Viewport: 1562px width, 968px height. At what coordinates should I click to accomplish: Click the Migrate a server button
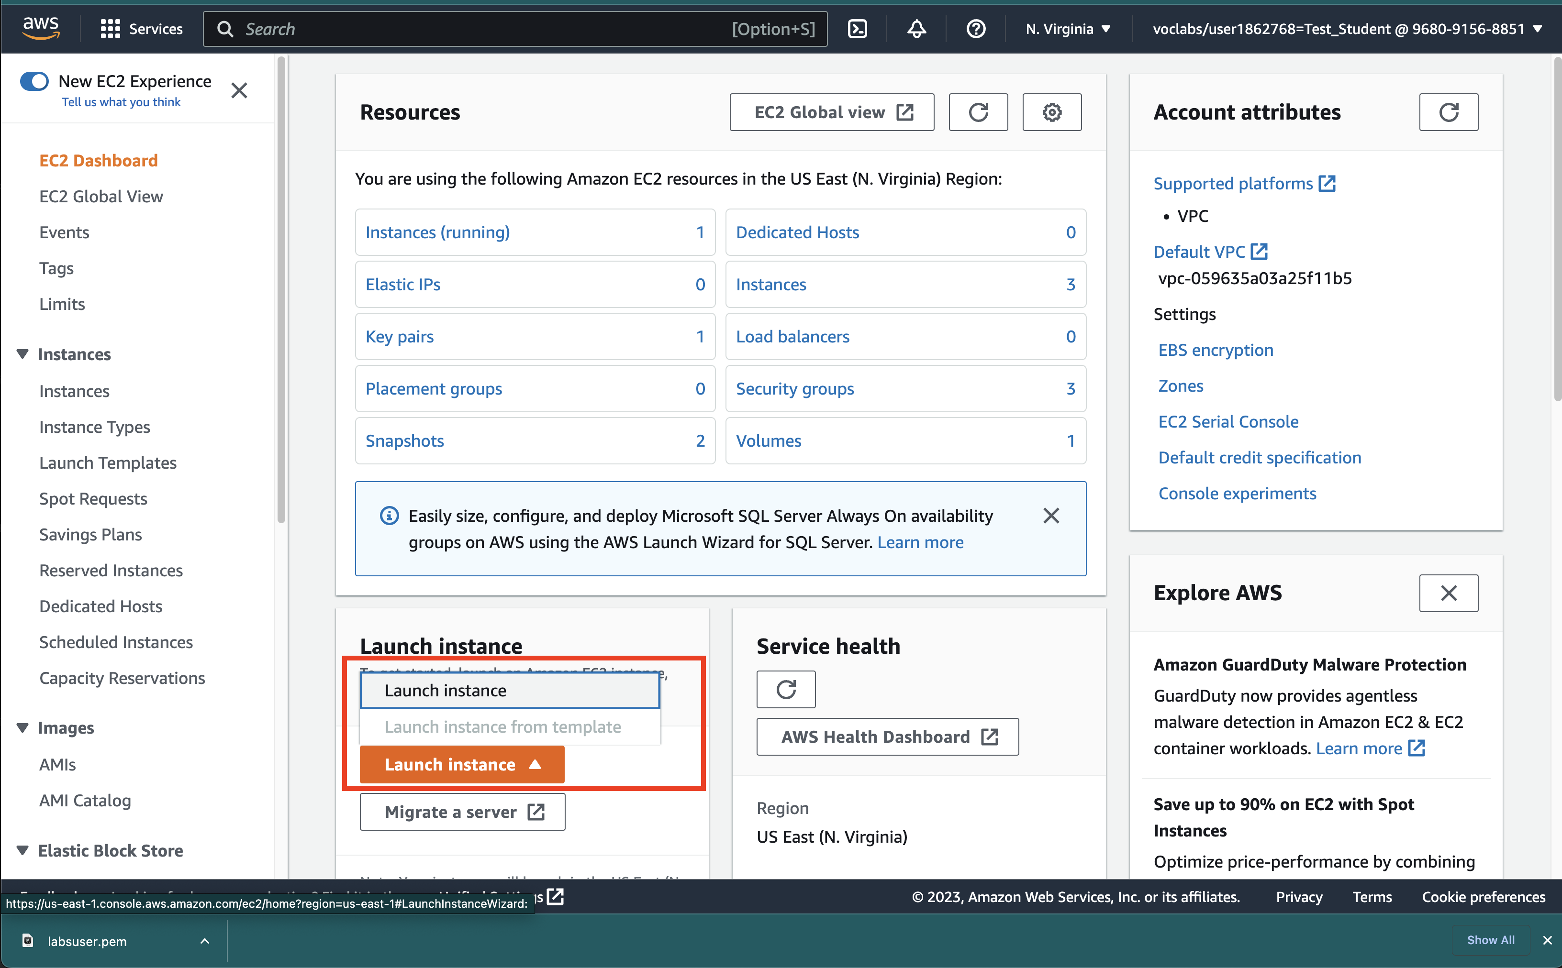click(x=462, y=812)
